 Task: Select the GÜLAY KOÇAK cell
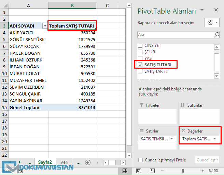click(x=28, y=46)
